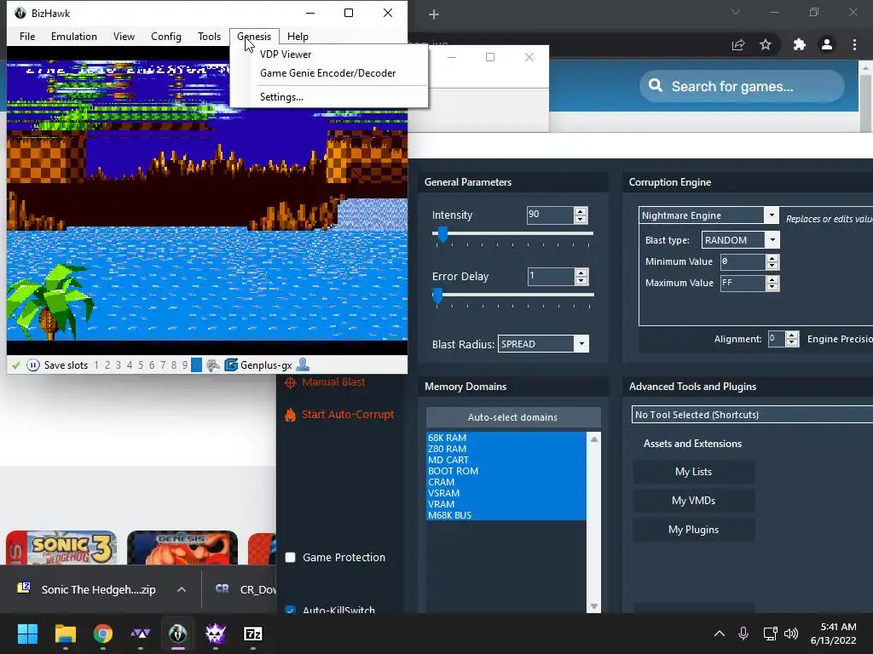This screenshot has height=654, width=873.
Task: Open the BizHawk File menu
Action: click(x=26, y=36)
